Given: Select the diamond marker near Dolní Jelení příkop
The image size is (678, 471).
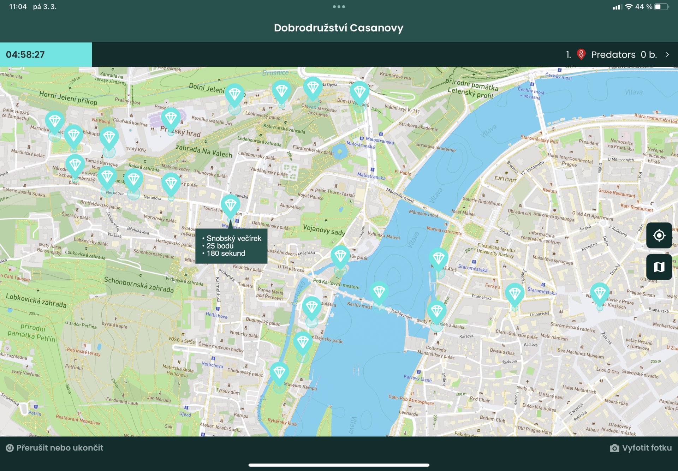Looking at the screenshot, I should (x=235, y=95).
